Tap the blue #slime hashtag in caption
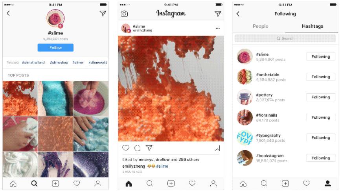Viewport: 342px width, 192px height. tap(162, 166)
